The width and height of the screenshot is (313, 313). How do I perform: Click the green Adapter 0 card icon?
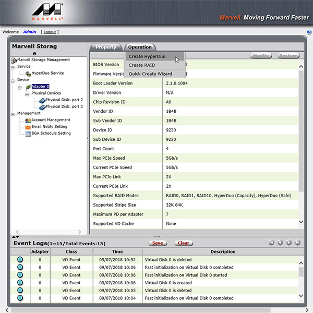tap(28, 87)
